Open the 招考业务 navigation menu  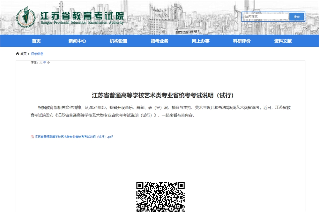pyautogui.click(x=159, y=41)
